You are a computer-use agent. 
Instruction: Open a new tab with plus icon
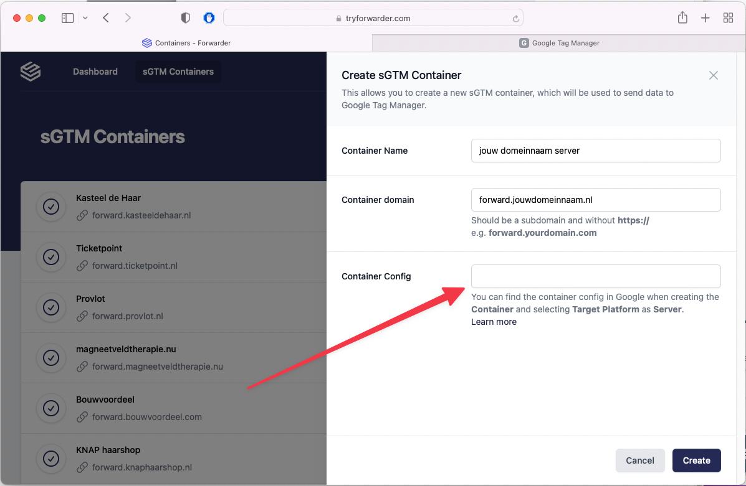(x=705, y=18)
